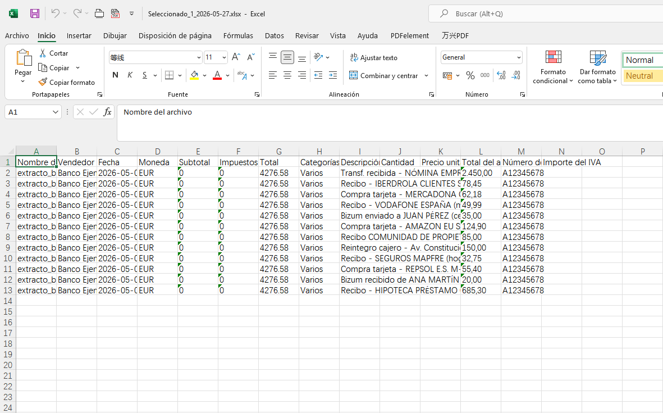Apply thousands separator style
This screenshot has width=663, height=413.
coord(485,75)
